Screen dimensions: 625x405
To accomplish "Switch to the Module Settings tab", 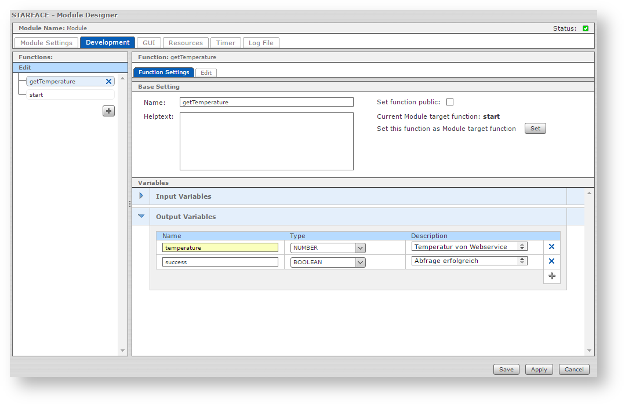I will [46, 43].
